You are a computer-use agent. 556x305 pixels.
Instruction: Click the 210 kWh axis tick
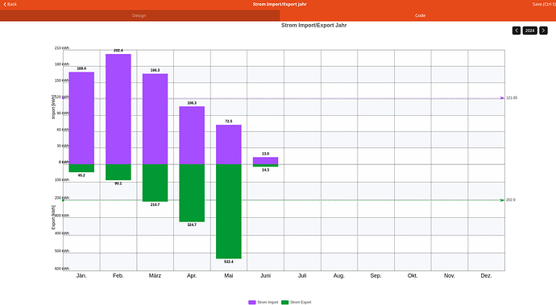point(62,47)
